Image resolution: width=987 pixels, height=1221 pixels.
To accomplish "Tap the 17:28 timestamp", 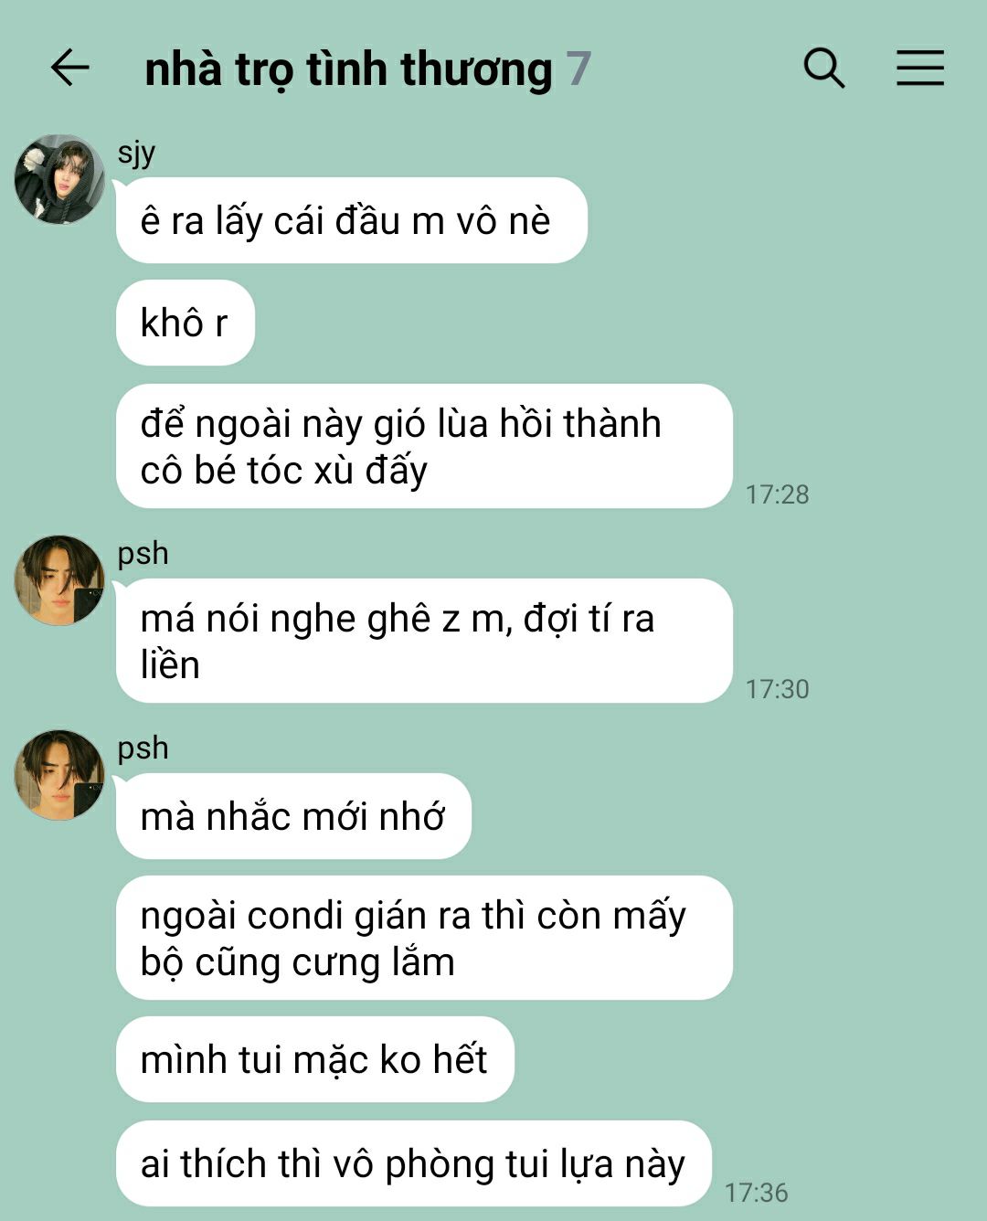I will tap(777, 494).
